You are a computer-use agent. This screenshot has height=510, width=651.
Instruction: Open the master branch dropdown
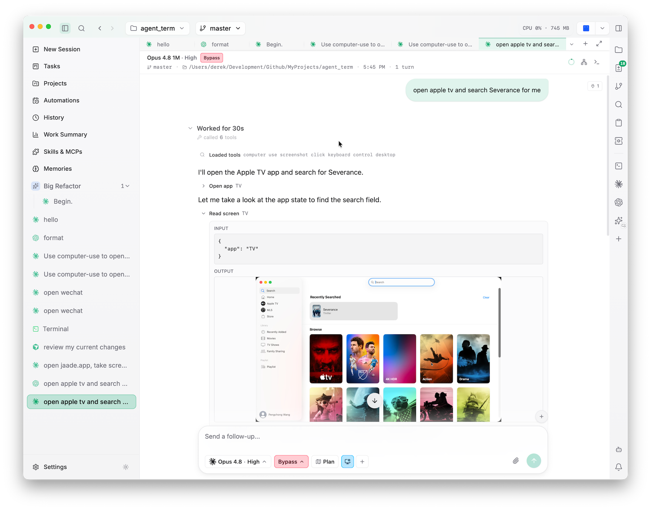tap(220, 28)
